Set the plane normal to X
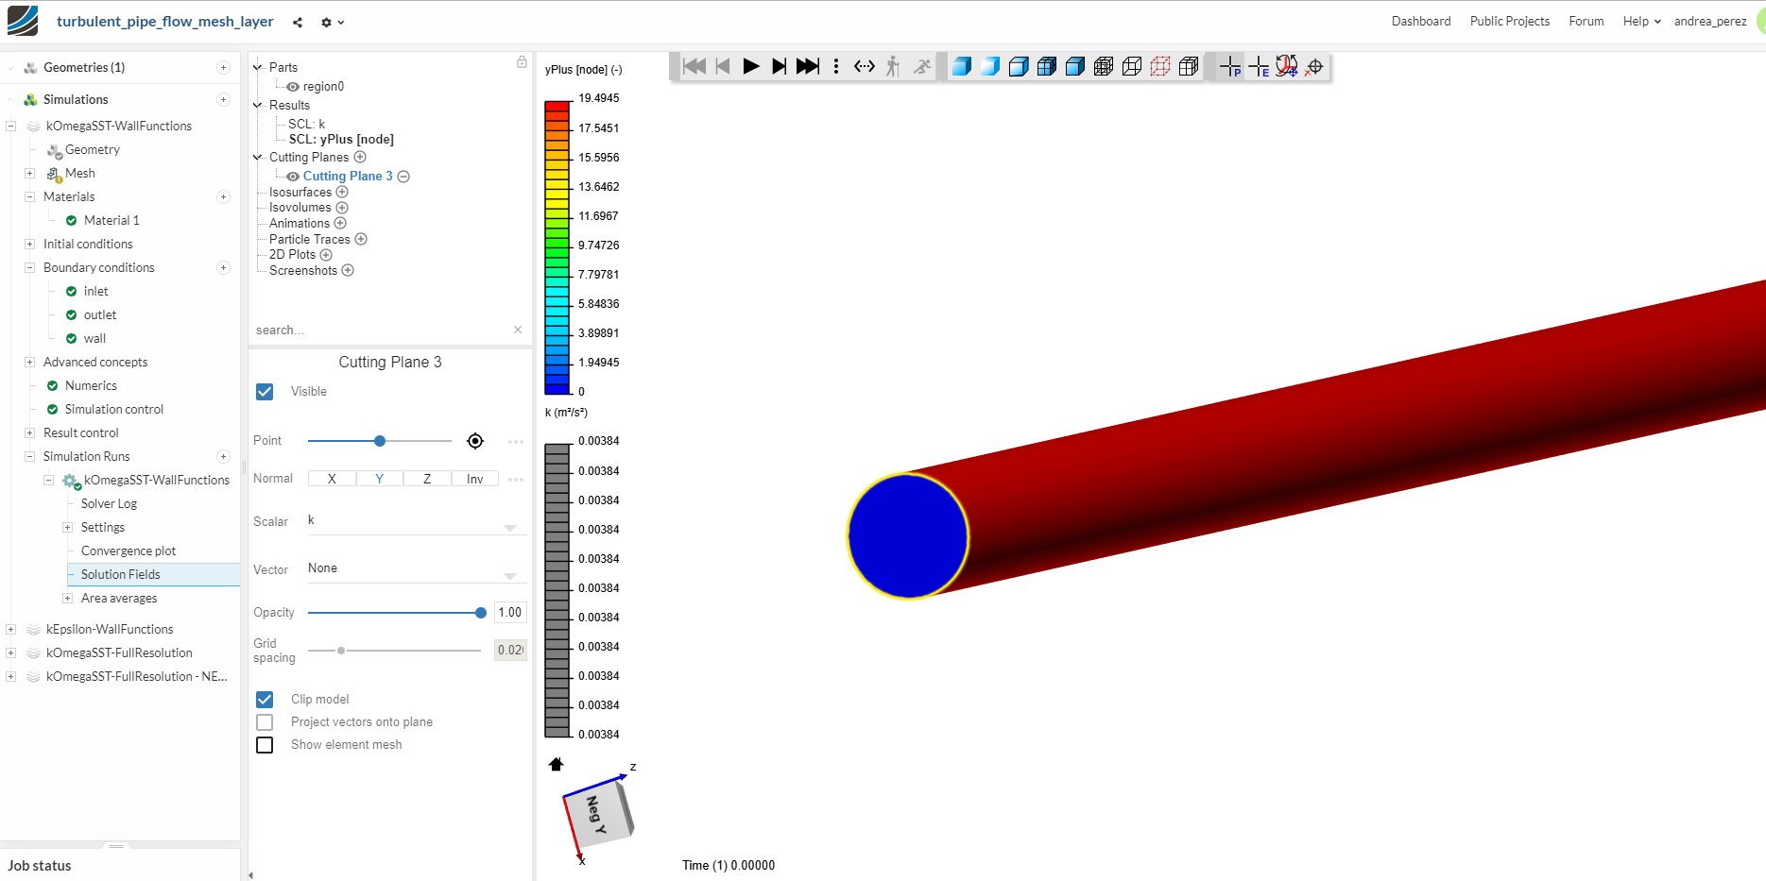Viewport: 1766px width, 881px height. point(332,479)
